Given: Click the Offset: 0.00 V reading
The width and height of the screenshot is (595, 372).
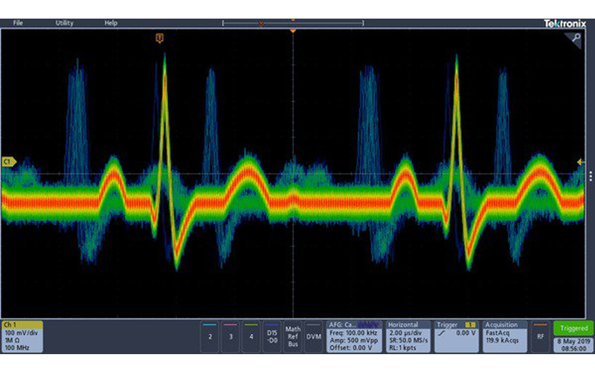Looking at the screenshot, I should click(350, 347).
